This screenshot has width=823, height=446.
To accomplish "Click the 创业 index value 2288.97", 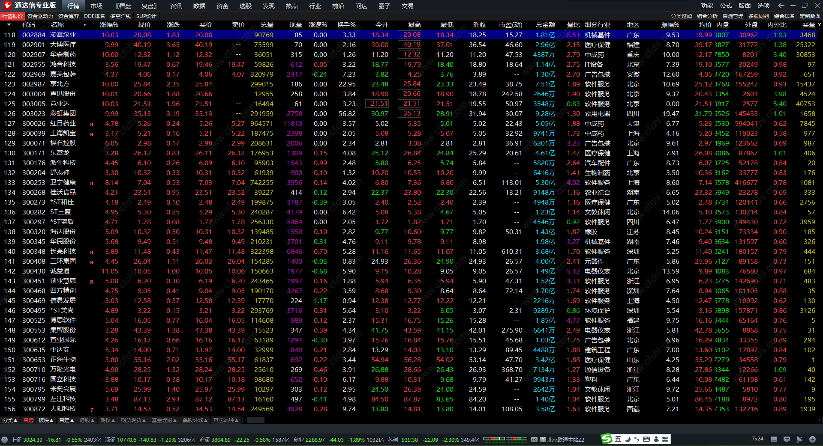I will (315, 440).
